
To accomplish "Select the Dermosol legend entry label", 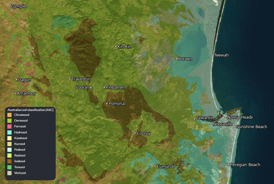I will click(x=21, y=121).
